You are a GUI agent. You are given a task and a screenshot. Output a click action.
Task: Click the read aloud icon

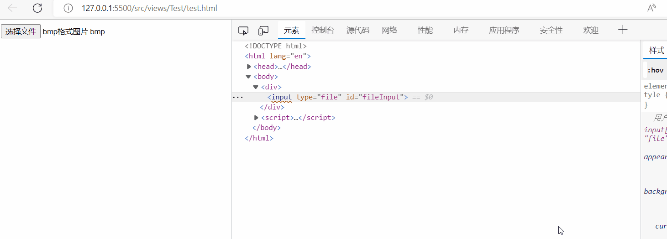pos(651,8)
